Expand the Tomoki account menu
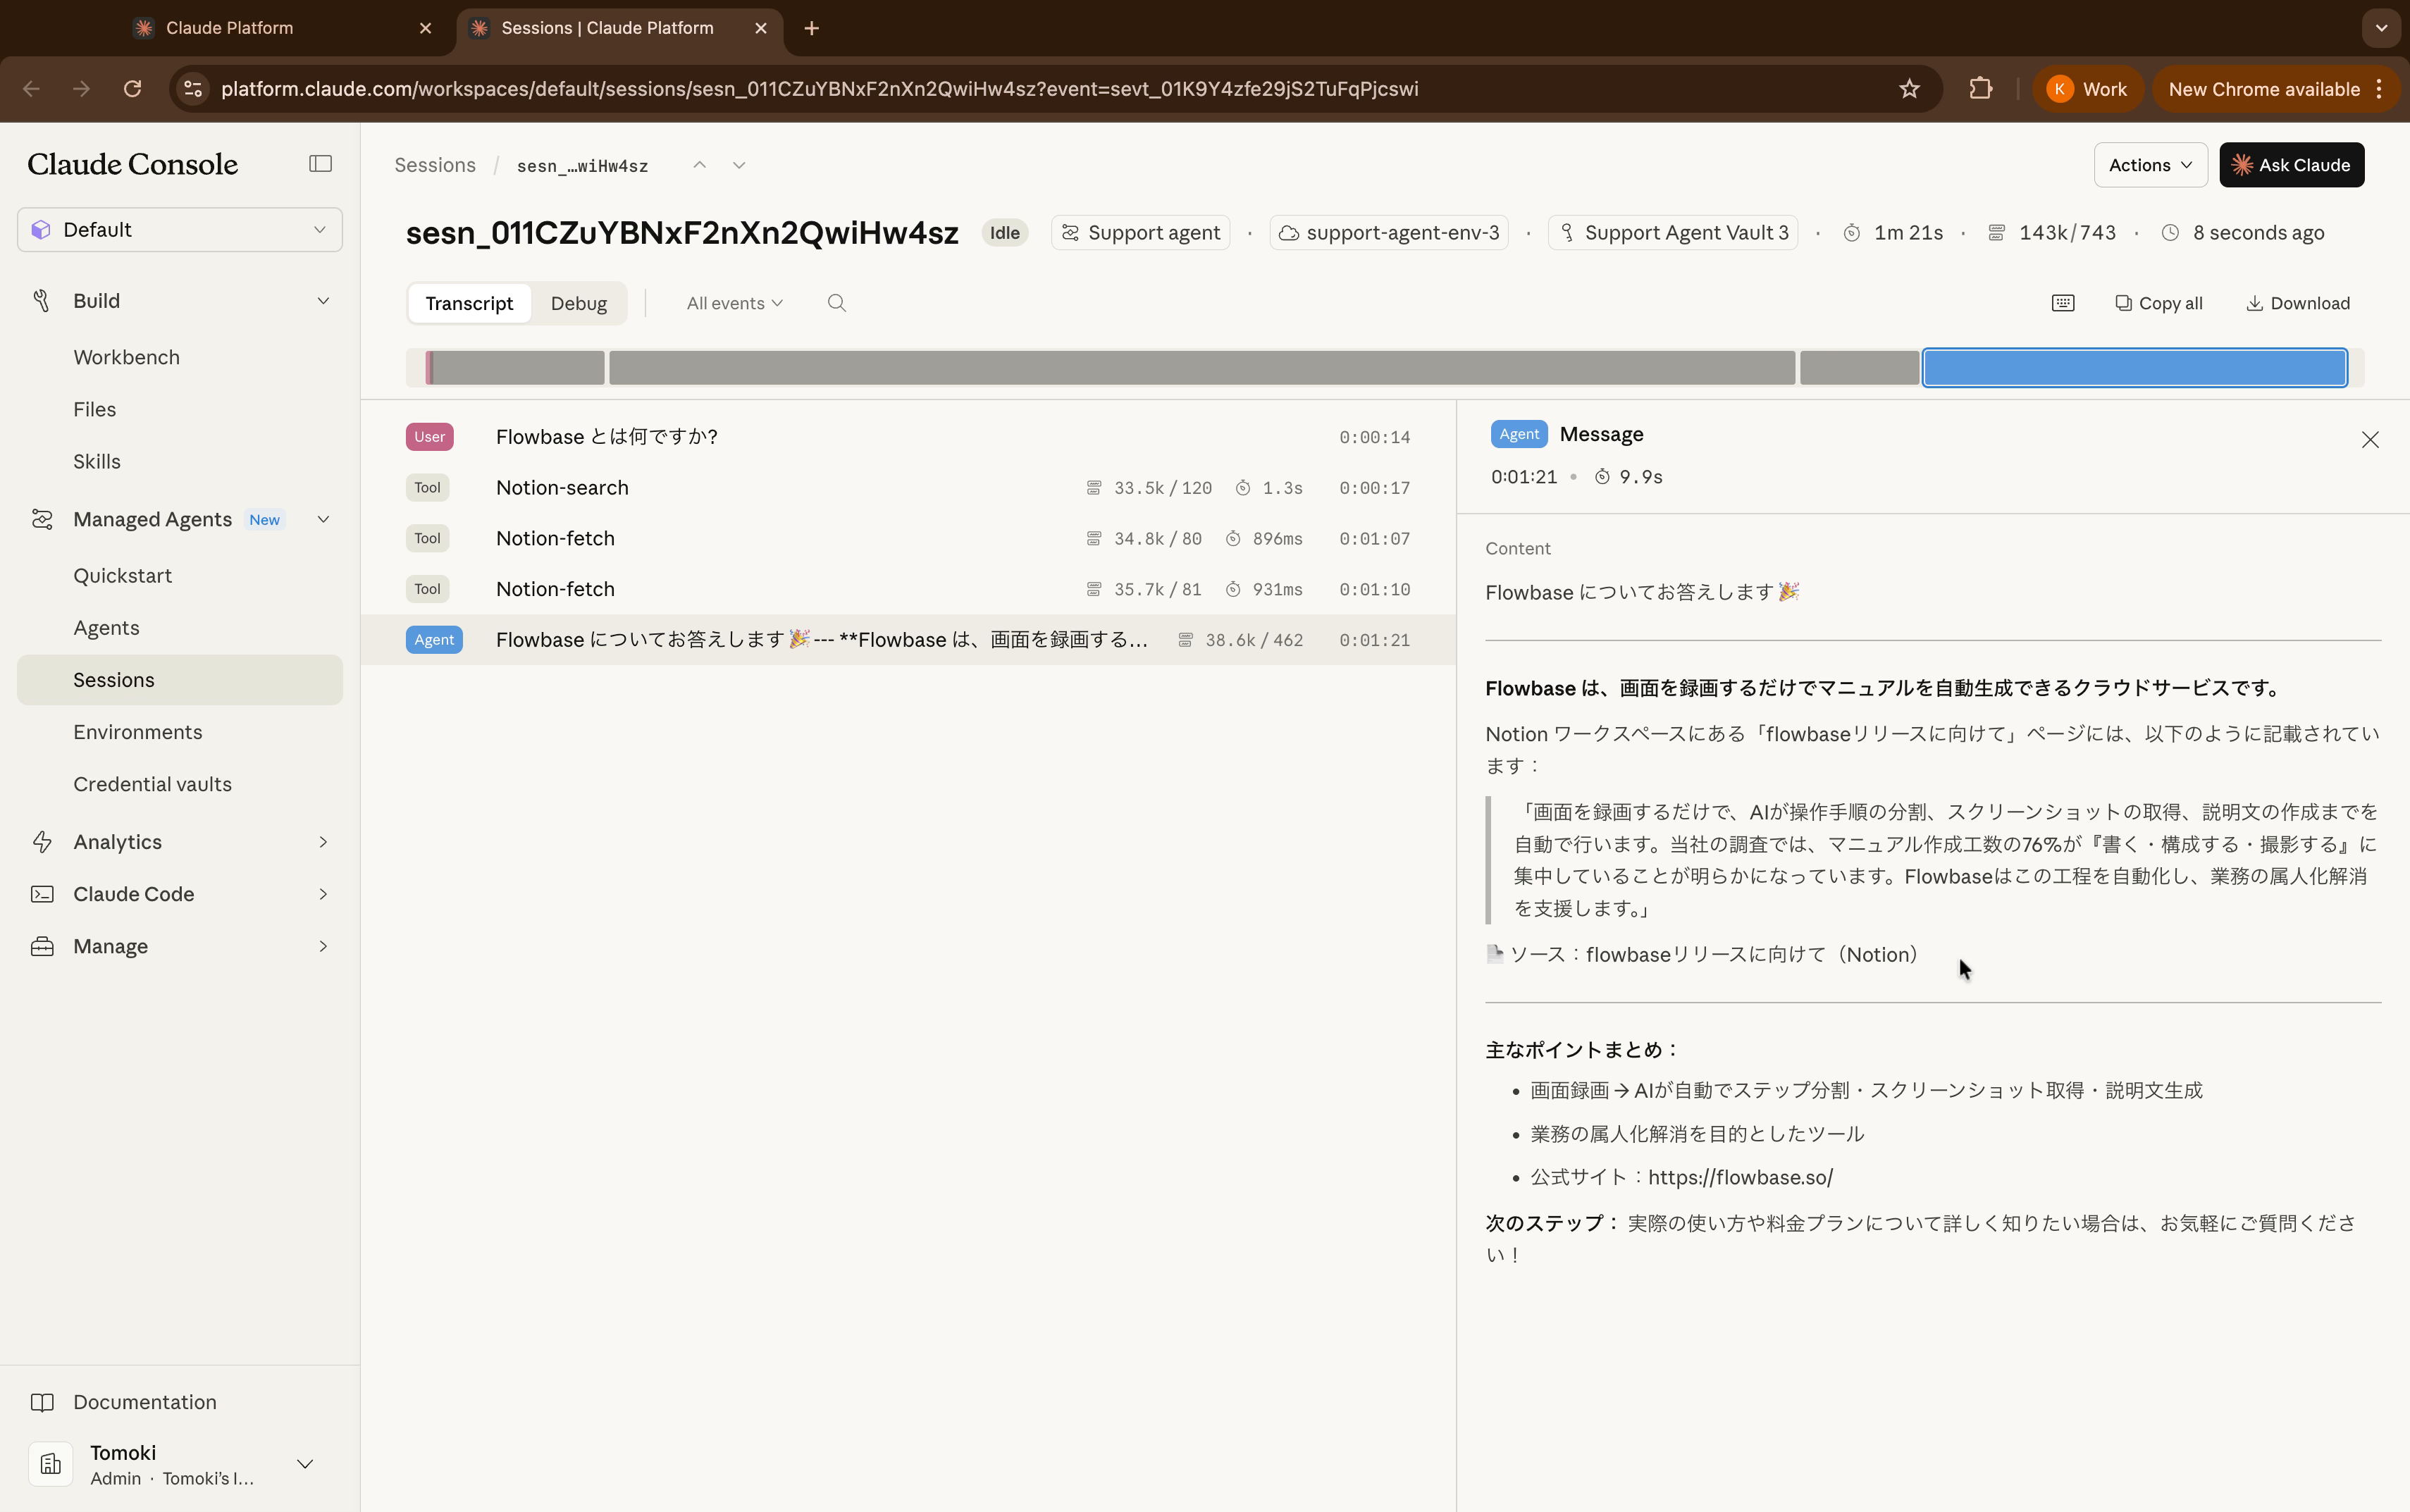The height and width of the screenshot is (1512, 2410). point(305,1464)
